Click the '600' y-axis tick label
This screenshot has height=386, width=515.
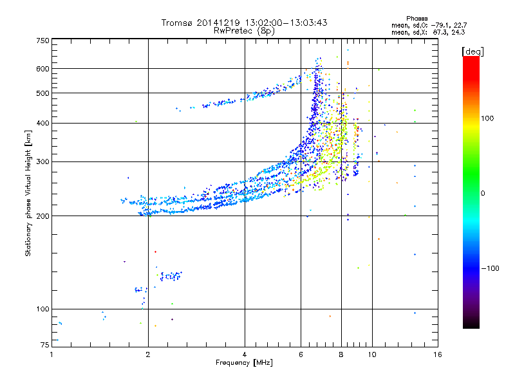(42, 69)
